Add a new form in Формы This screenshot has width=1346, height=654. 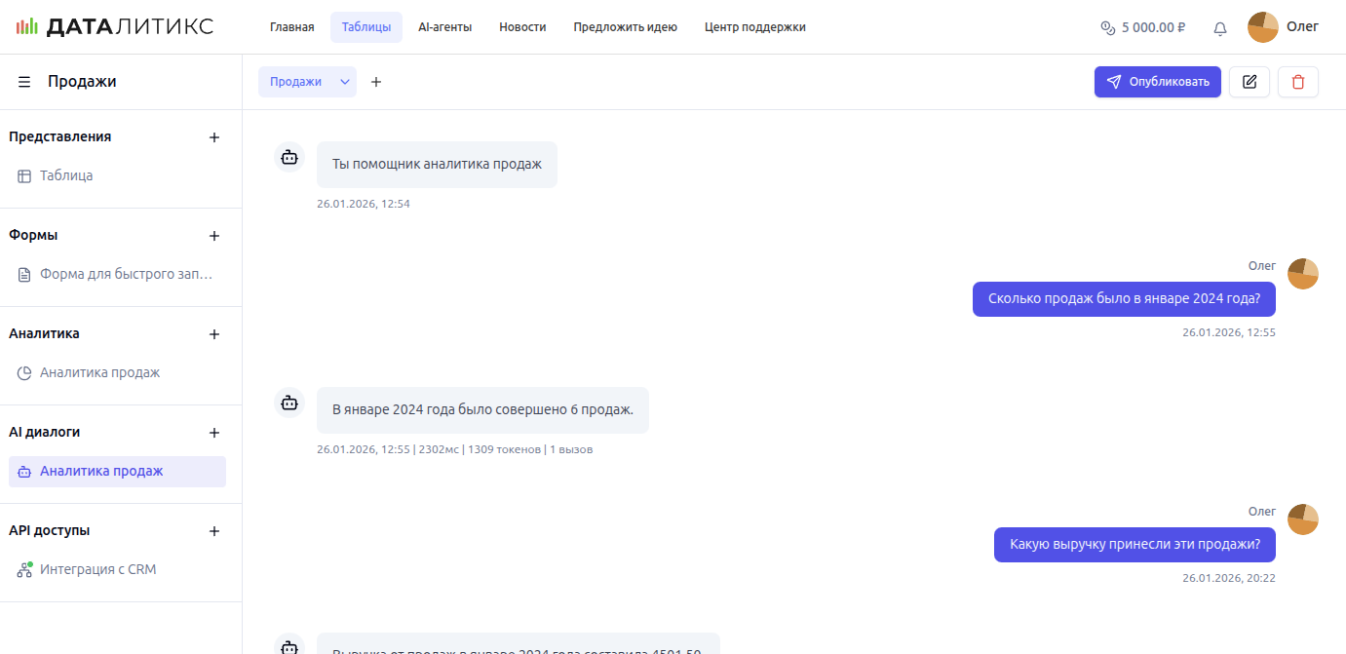[x=214, y=236]
